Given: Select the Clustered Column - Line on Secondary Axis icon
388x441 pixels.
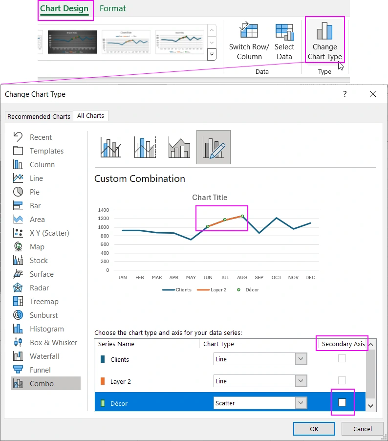Looking at the screenshot, I should [145, 147].
